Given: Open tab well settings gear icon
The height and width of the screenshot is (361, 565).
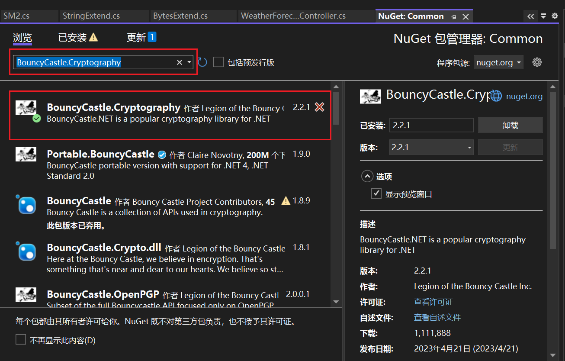Looking at the screenshot, I should 555,16.
